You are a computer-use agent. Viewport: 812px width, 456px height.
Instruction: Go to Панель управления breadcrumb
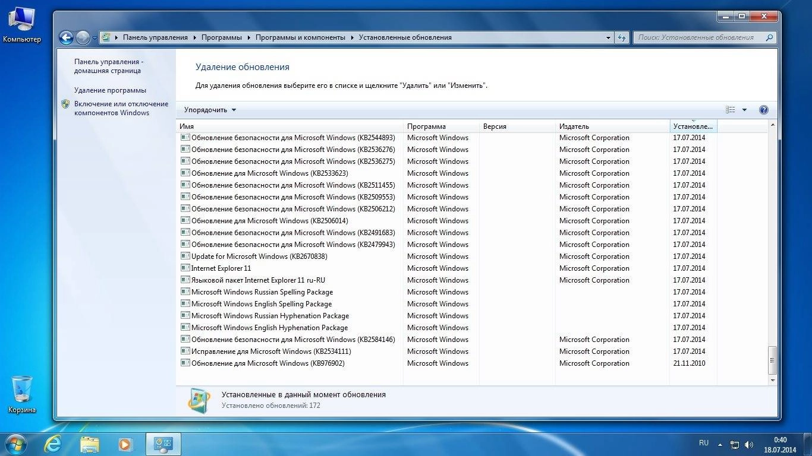pyautogui.click(x=155, y=37)
